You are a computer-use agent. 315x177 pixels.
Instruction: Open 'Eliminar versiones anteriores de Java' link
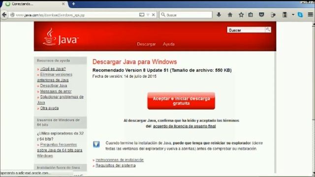pyautogui.click(x=55, y=77)
